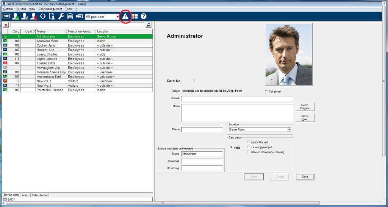
Task: Click the video camera panel icon
Action: pos(79,16)
